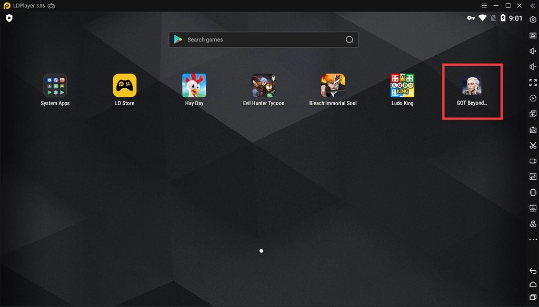The height and width of the screenshot is (307, 539).
Task: Increase volume with sidebar speaker plus
Action: (533, 51)
